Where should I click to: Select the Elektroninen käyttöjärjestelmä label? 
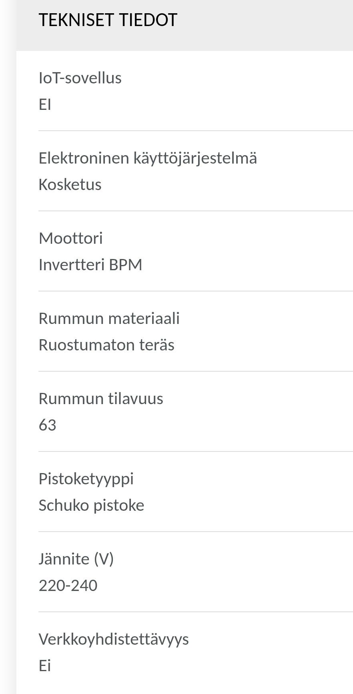point(148,158)
